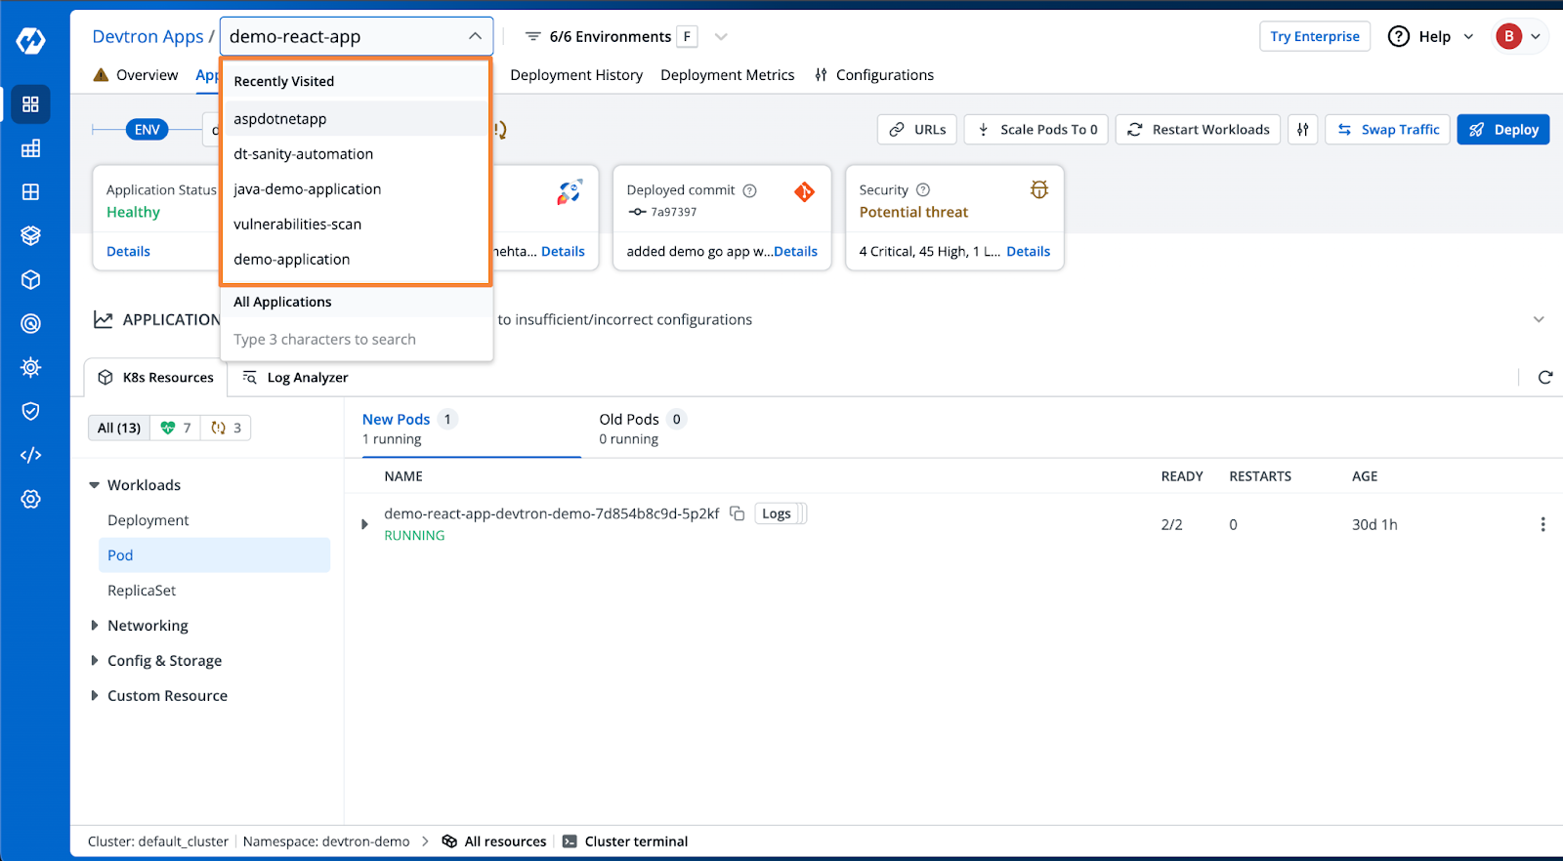
Task: Choose dt-sanity-automation from the list
Action: pos(356,154)
